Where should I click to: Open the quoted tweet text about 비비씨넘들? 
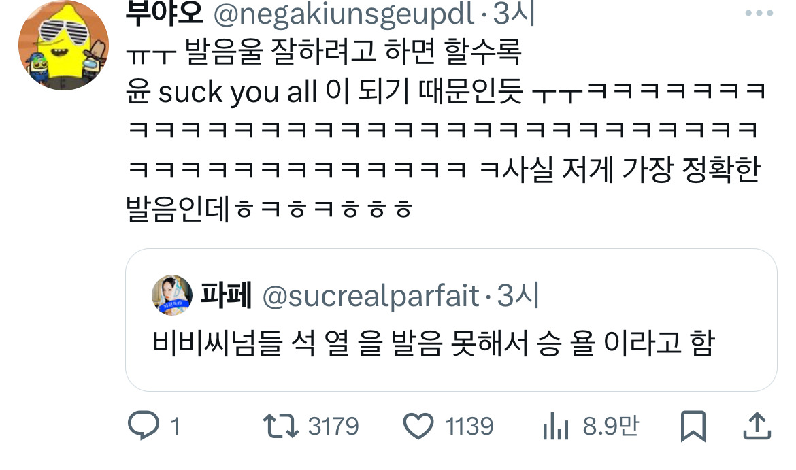point(433,343)
